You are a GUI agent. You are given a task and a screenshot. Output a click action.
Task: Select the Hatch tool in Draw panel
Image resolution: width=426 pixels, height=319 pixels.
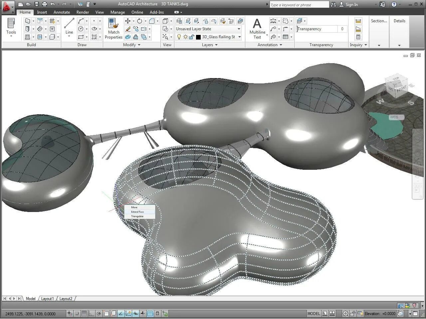click(x=94, y=37)
